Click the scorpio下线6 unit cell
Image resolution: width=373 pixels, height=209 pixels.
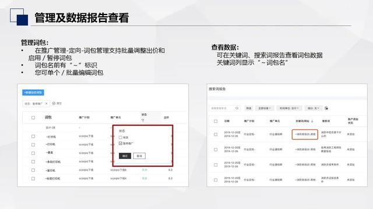(118, 170)
